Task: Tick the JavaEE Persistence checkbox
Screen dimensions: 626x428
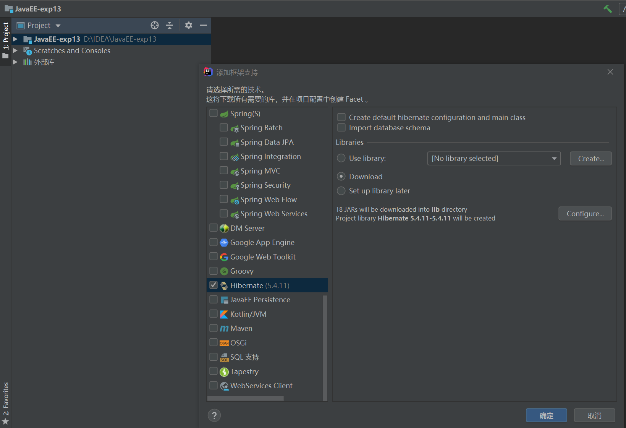Action: pos(214,299)
